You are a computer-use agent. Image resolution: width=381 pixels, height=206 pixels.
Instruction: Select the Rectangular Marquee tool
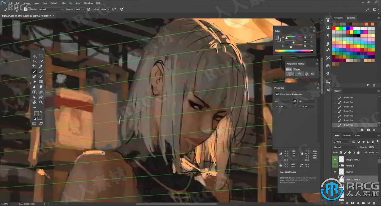point(41,56)
